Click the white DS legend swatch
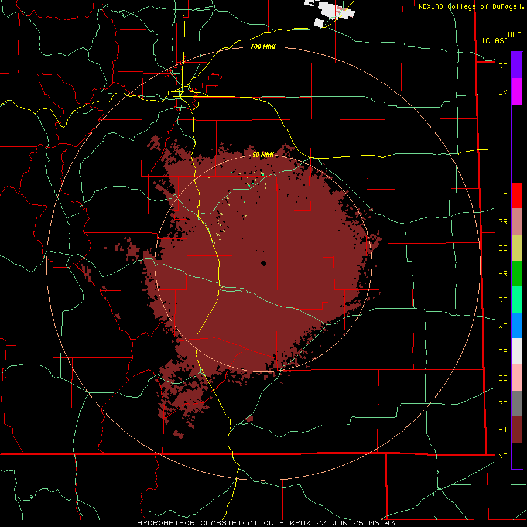This screenshot has width=527, height=527. [x=517, y=351]
